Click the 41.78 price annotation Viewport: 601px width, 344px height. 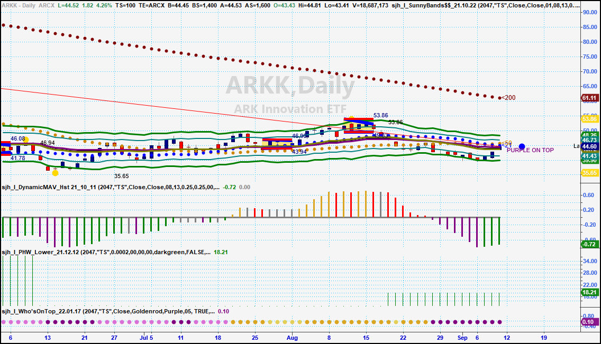[17, 158]
